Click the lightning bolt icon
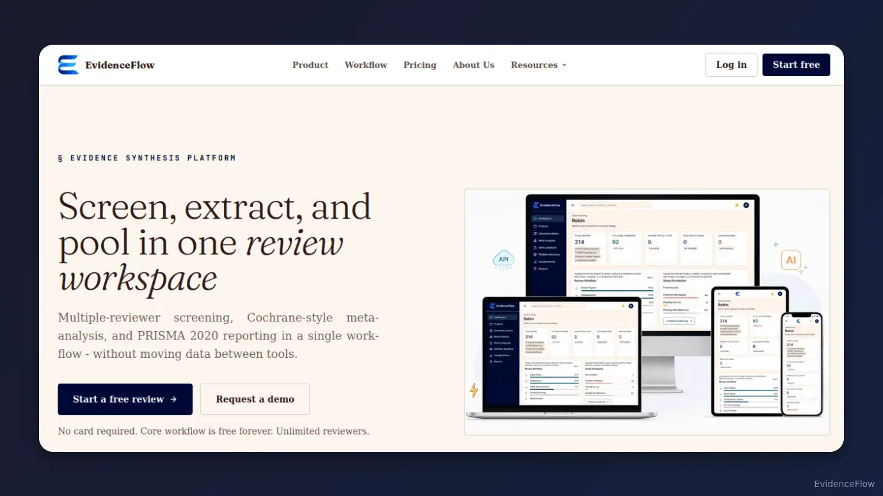 (x=474, y=390)
